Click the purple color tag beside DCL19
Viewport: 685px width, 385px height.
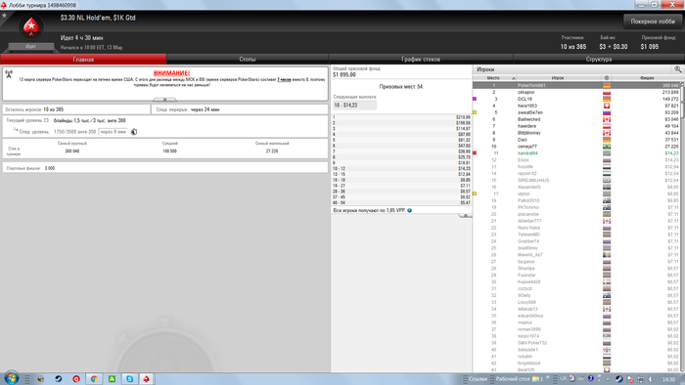click(475, 99)
